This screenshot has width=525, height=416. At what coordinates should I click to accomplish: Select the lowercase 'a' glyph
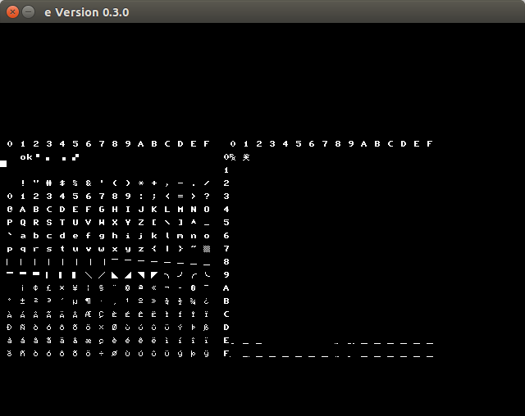pos(23,236)
